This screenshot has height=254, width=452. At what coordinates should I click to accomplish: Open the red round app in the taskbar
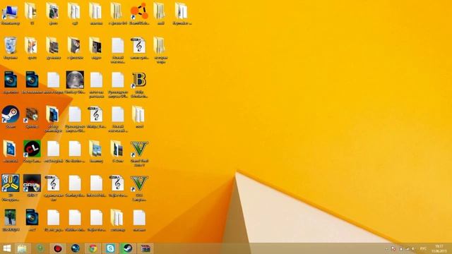pos(58,248)
